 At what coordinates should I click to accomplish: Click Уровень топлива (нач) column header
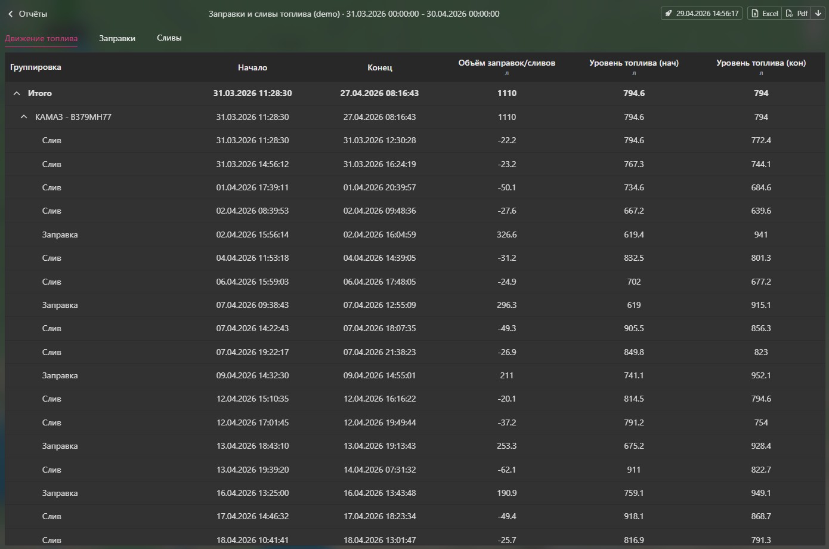pos(633,63)
